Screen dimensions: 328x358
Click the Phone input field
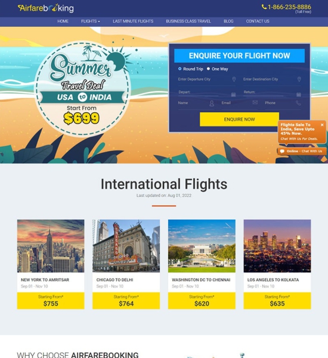point(283,103)
